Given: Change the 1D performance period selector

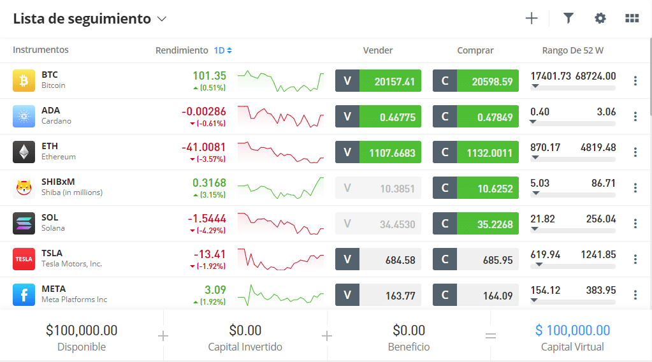Looking at the screenshot, I should (x=223, y=50).
